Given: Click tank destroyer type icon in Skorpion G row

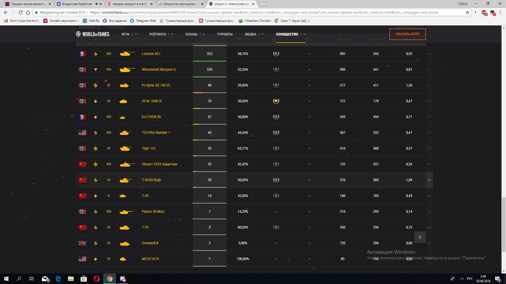Looking at the screenshot, I should click(95, 69).
